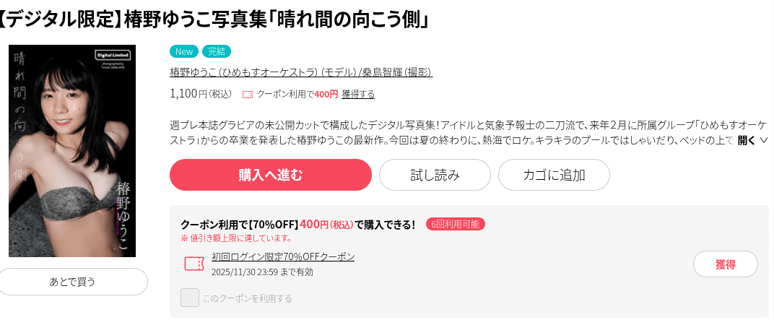774x320 pixels.
Task: Open the 初回ログイン限定70%OFFクーポン link
Action: pyautogui.click(x=283, y=257)
